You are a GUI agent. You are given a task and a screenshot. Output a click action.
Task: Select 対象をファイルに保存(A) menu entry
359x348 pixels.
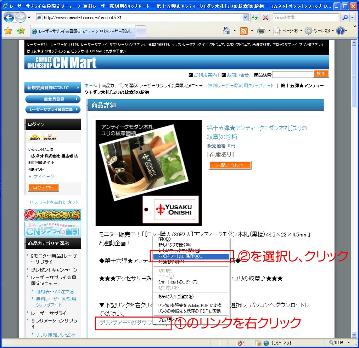(x=191, y=256)
